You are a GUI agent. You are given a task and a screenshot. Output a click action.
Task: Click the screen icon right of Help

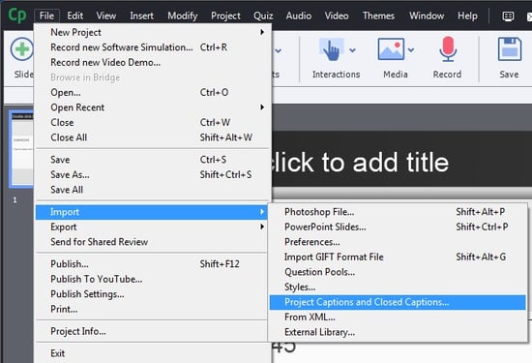508,15
